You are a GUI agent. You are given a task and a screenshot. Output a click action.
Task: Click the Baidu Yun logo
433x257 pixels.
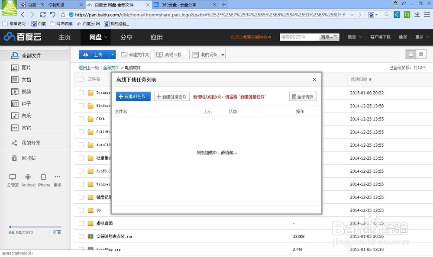pyautogui.click(x=23, y=37)
